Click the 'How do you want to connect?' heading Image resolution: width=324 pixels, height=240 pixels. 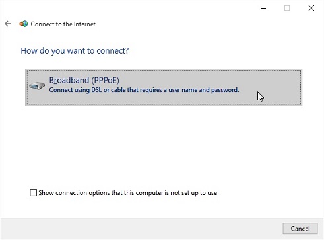(x=75, y=51)
